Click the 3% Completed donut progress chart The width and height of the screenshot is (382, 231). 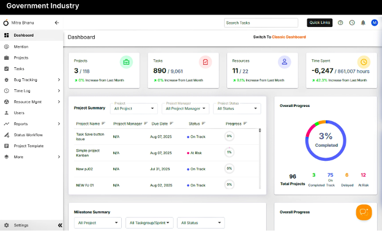click(x=326, y=141)
